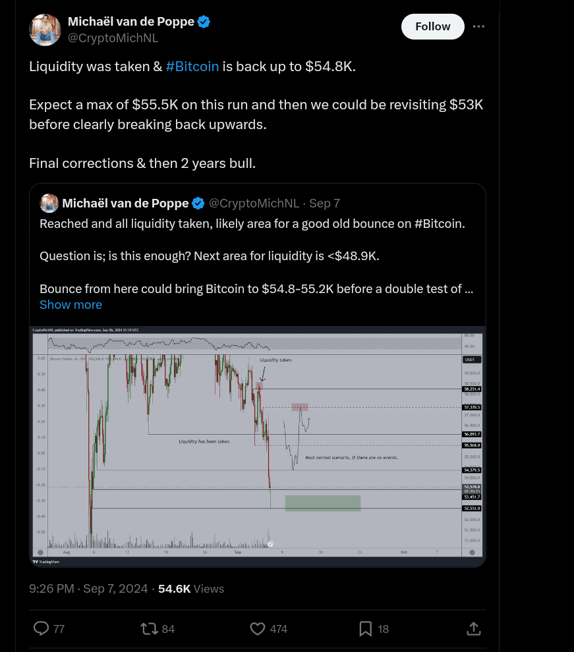Click the verified checkmark in the quoted tweet
The image size is (574, 652).
(198, 203)
